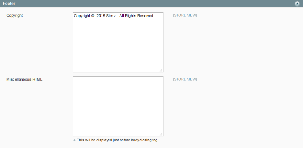Click the Copyright text area resize handle
The width and height of the screenshot is (303, 148).
click(161, 70)
